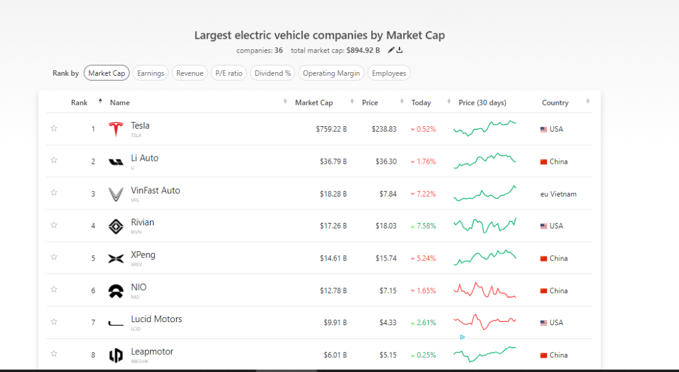The height and width of the screenshot is (372, 679).
Task: Open the Li Auto company link
Action: pos(144,158)
